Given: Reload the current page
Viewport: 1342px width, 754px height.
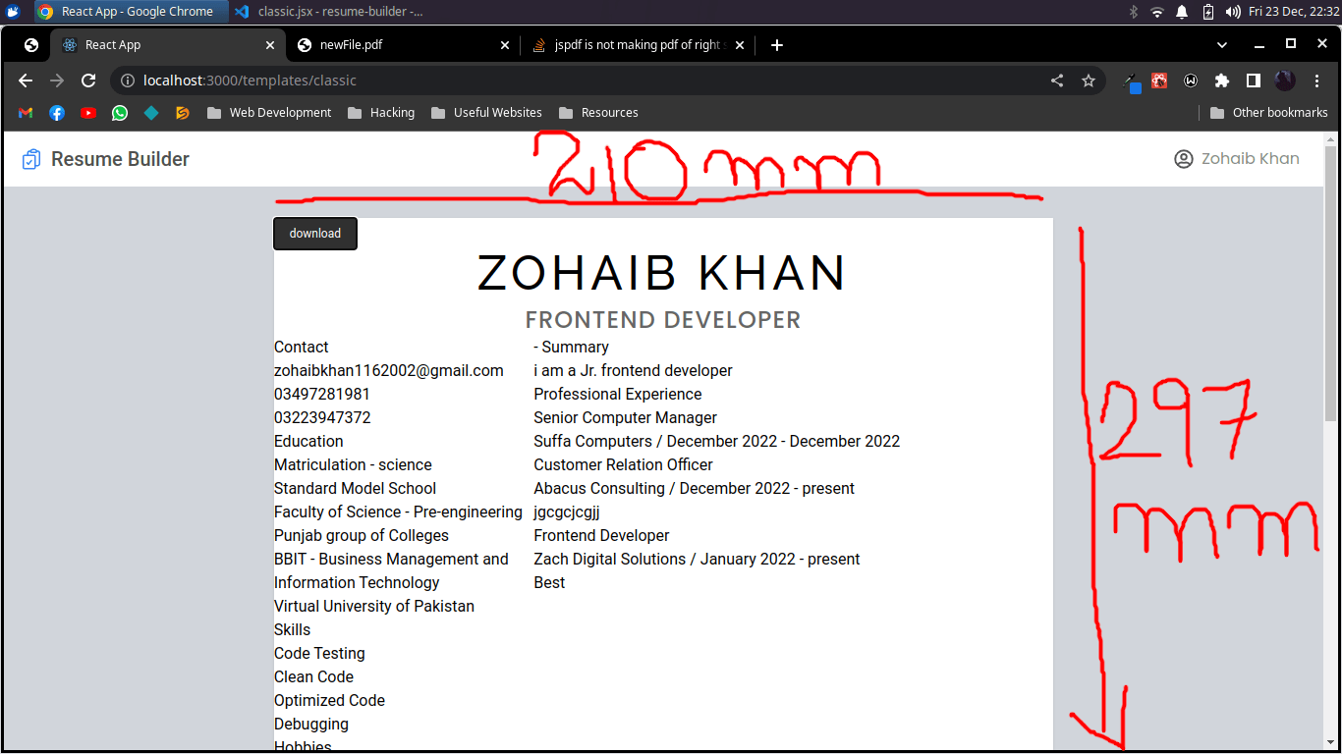Looking at the screenshot, I should (88, 81).
